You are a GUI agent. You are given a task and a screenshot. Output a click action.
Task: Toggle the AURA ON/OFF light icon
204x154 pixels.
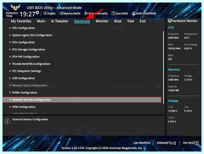coord(134,13)
